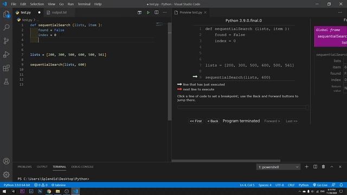The height and width of the screenshot is (195, 347).
Task: Kill terminal with trash icon
Action: point(323,167)
